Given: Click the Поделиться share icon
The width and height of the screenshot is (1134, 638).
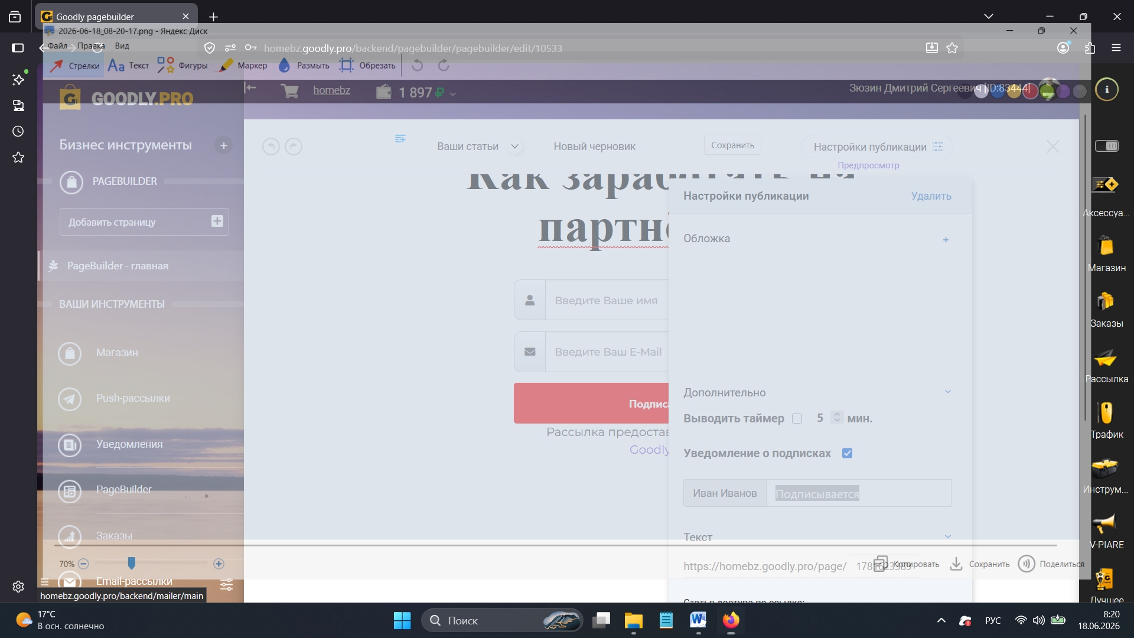Looking at the screenshot, I should point(1027,564).
